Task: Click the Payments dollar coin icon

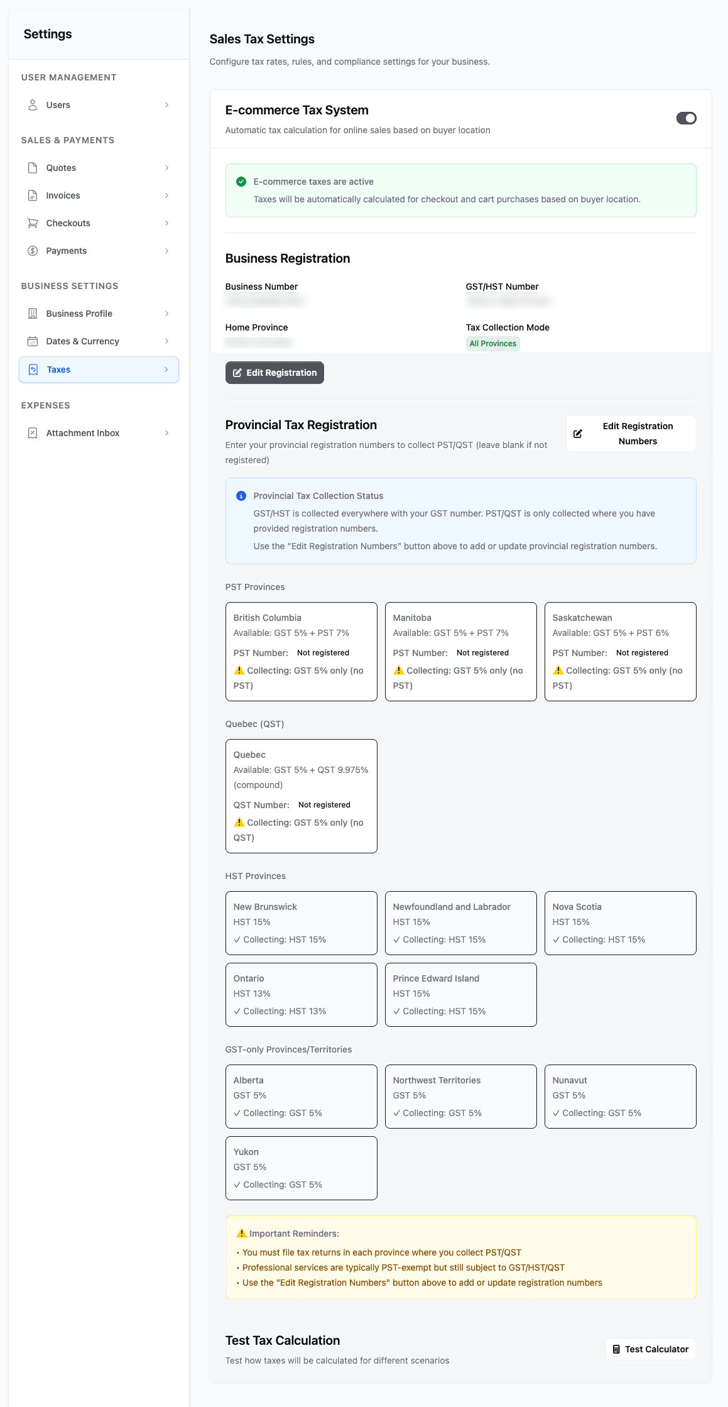Action: tap(33, 251)
